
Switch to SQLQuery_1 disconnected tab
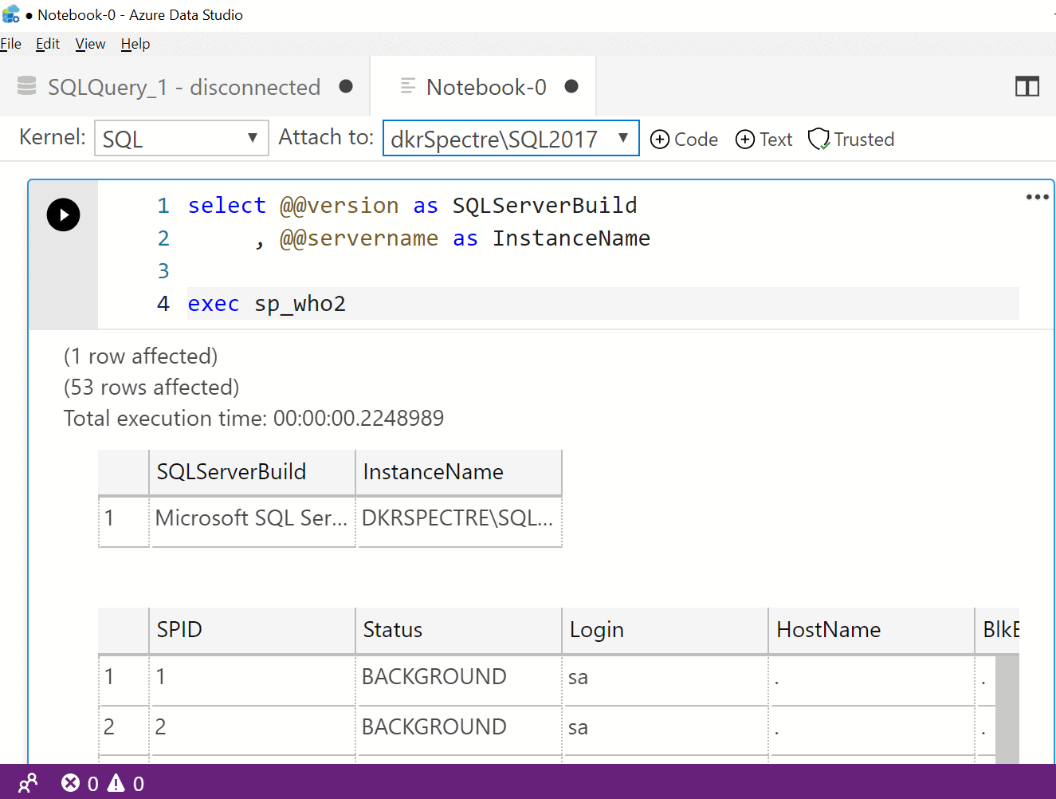click(183, 87)
